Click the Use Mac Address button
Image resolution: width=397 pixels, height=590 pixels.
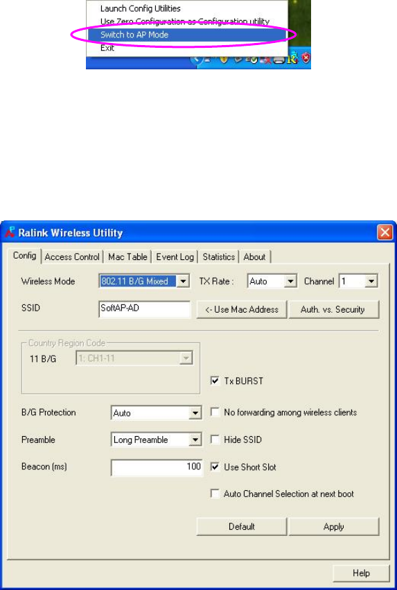242,310
